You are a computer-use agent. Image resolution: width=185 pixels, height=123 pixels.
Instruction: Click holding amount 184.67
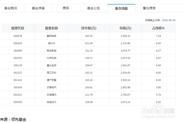click(89, 65)
